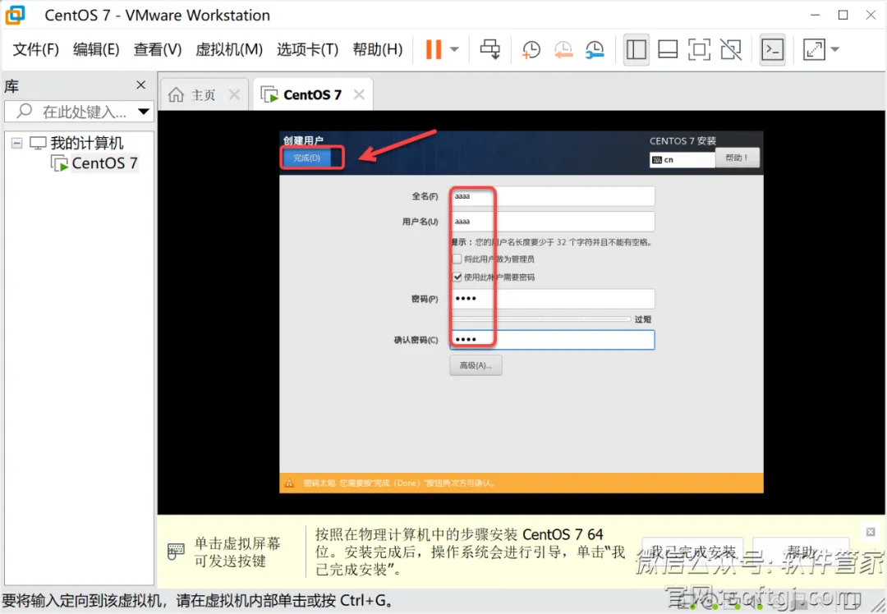Viewport: 887px width, 614px height.
Task: Uncheck the 使用此帐户需要密码 checkbox
Action: (457, 277)
